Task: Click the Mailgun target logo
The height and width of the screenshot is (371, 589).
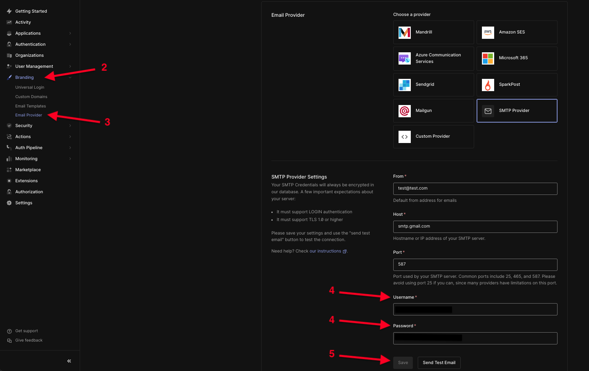Action: 405,111
